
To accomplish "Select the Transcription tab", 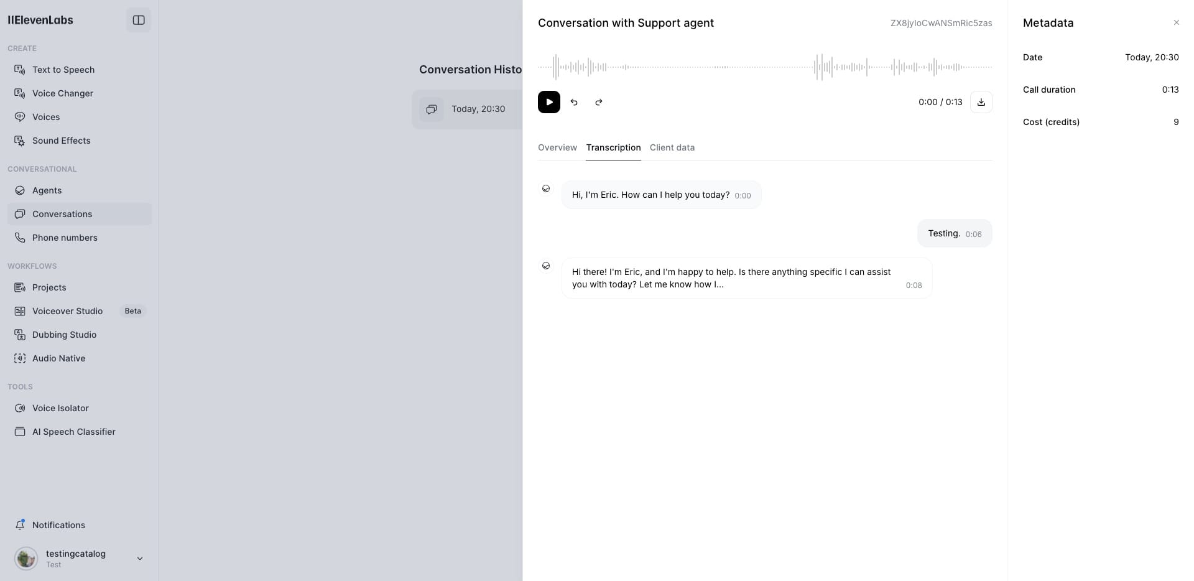I will click(x=613, y=147).
